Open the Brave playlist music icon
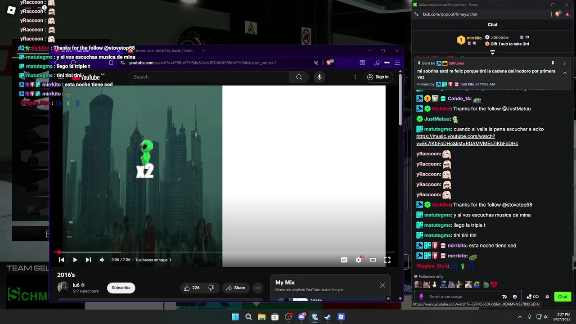 (x=377, y=63)
